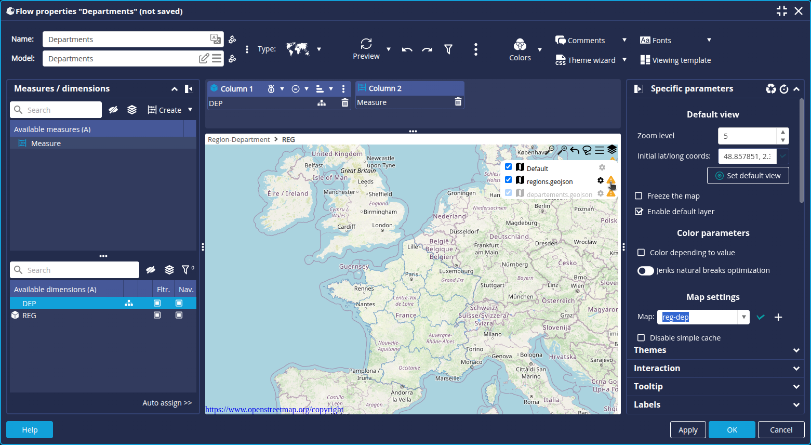Click the undo arrow in top toolbar
This screenshot has height=445, width=811.
click(407, 49)
